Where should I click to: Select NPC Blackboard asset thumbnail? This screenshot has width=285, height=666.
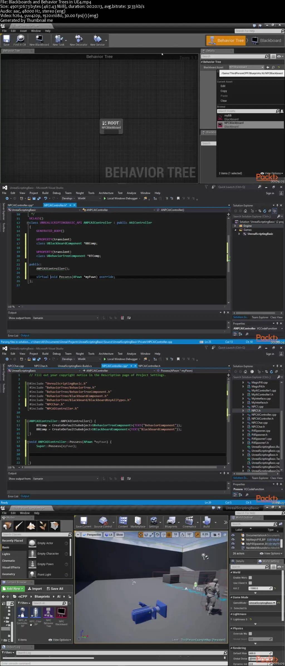pos(61,612)
